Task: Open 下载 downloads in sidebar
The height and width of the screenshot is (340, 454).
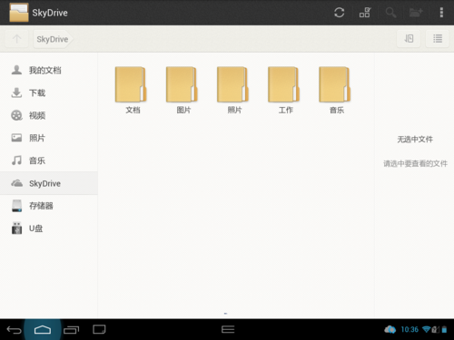Action: coord(49,92)
